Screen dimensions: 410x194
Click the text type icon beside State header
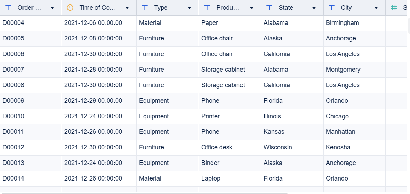click(270, 8)
